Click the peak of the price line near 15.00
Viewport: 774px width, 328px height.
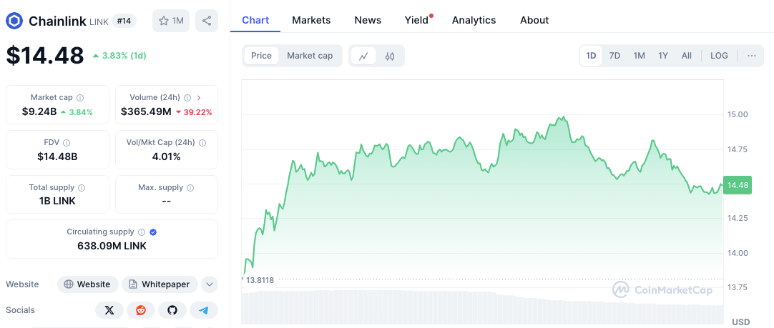pyautogui.click(x=563, y=117)
